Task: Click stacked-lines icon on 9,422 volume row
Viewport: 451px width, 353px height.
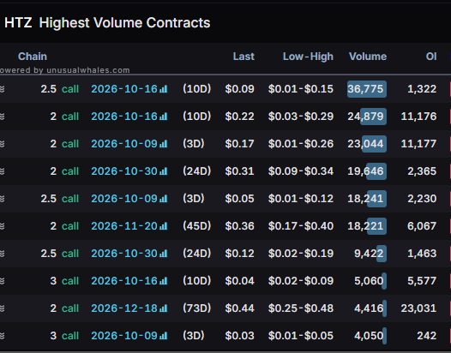Action: (2, 254)
